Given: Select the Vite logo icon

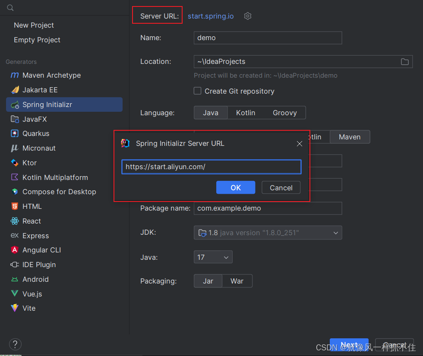Looking at the screenshot, I should tap(15, 308).
